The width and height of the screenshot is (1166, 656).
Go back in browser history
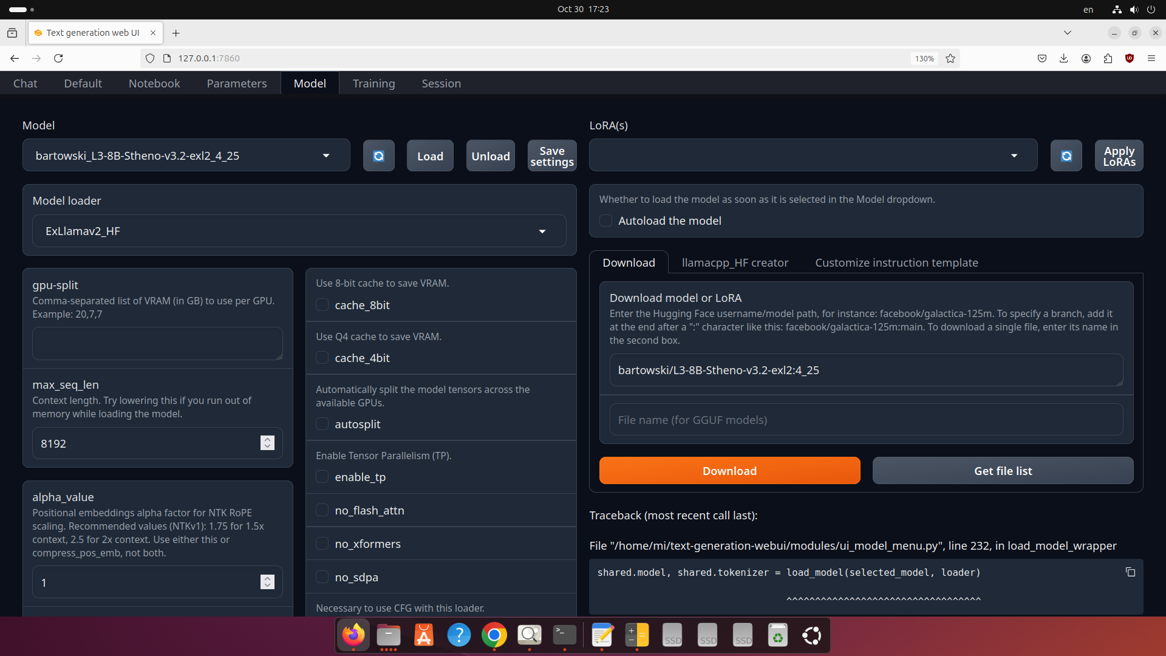point(15,58)
